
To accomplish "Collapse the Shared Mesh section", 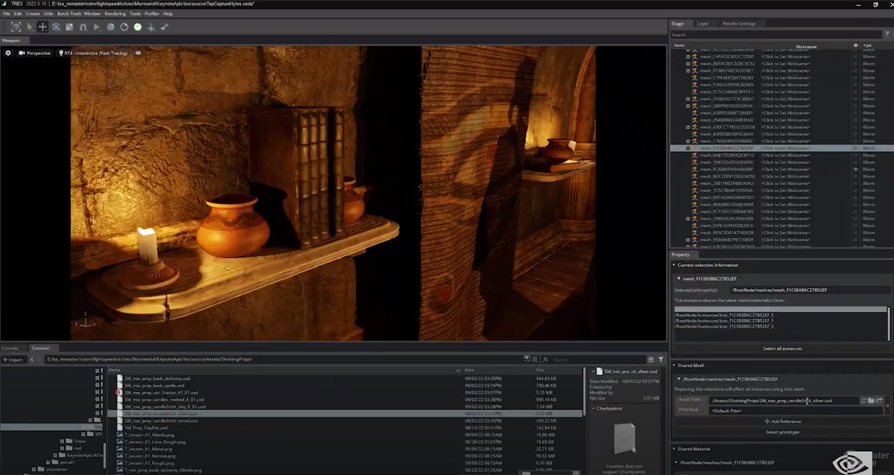I will 674,366.
